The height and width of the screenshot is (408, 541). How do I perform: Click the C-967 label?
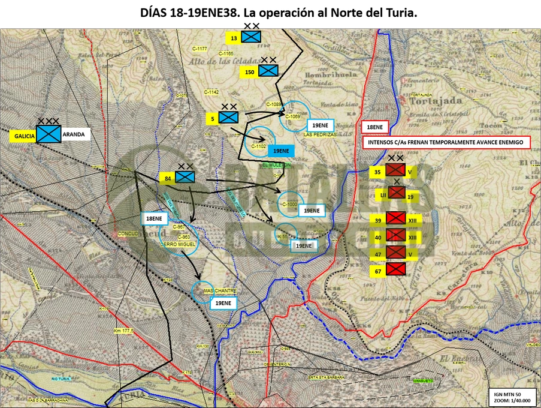[179, 227]
